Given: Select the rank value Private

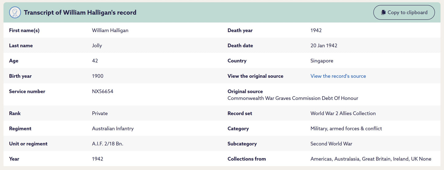Looking at the screenshot, I should point(100,113).
